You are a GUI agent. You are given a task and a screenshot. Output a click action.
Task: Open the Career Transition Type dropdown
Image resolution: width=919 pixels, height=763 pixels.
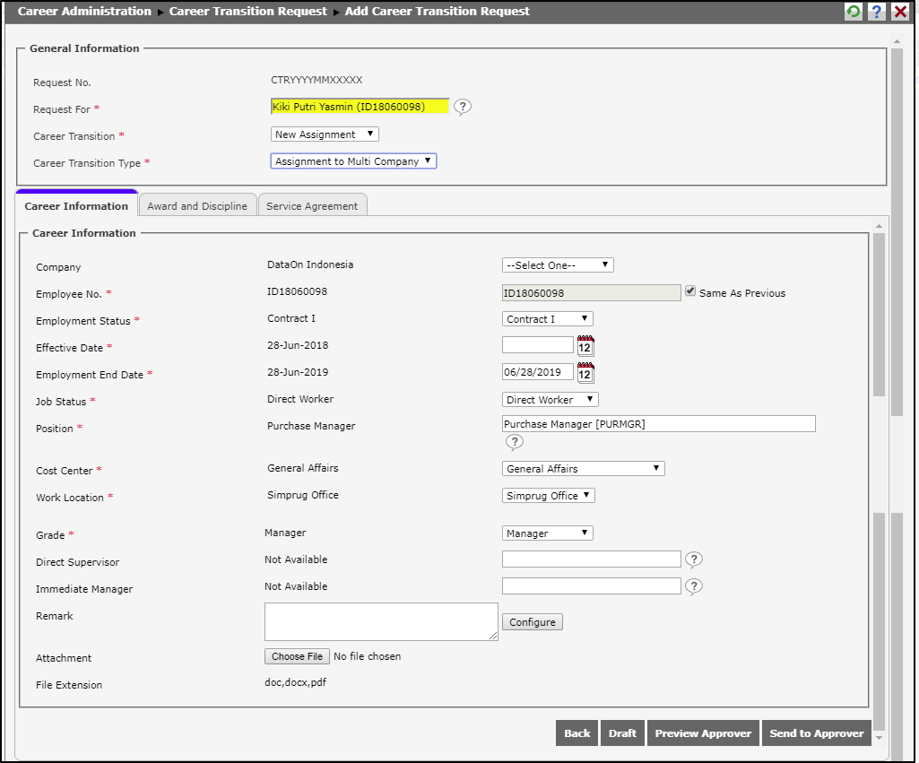click(353, 161)
